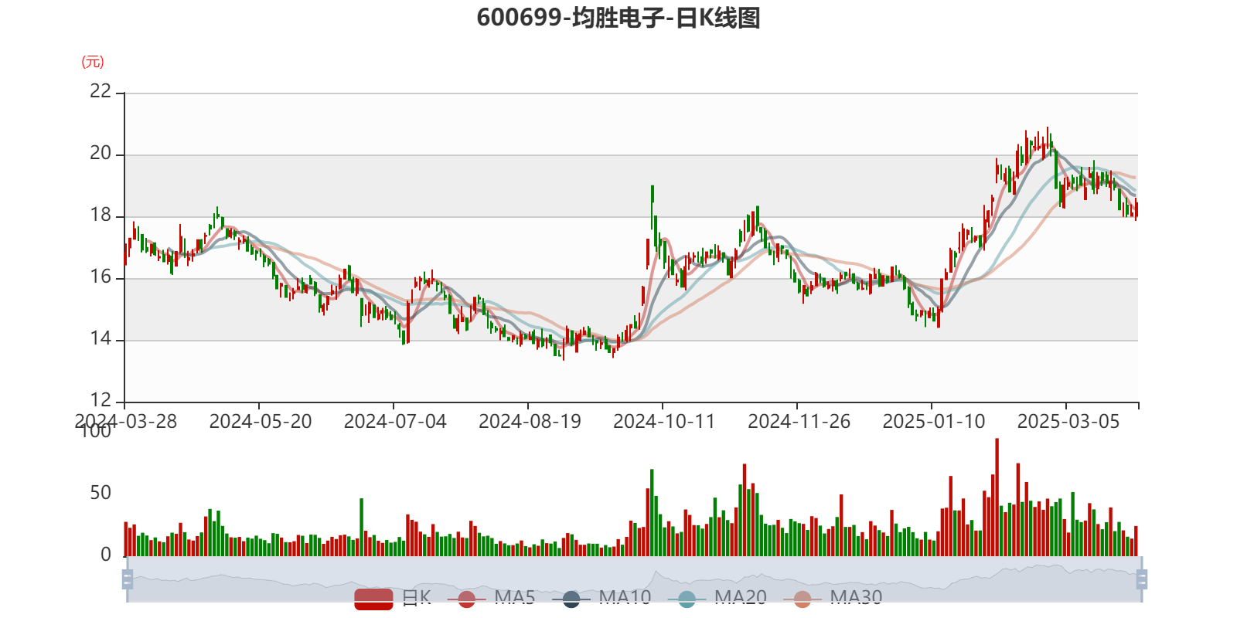Viewport: 1237px width, 618px height.
Task: Click the 2024-08-19 date label
Action: tap(530, 422)
